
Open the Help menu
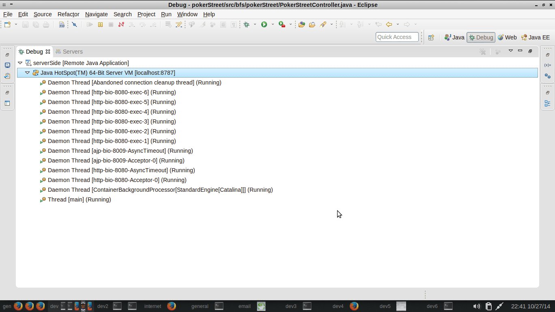pyautogui.click(x=209, y=14)
